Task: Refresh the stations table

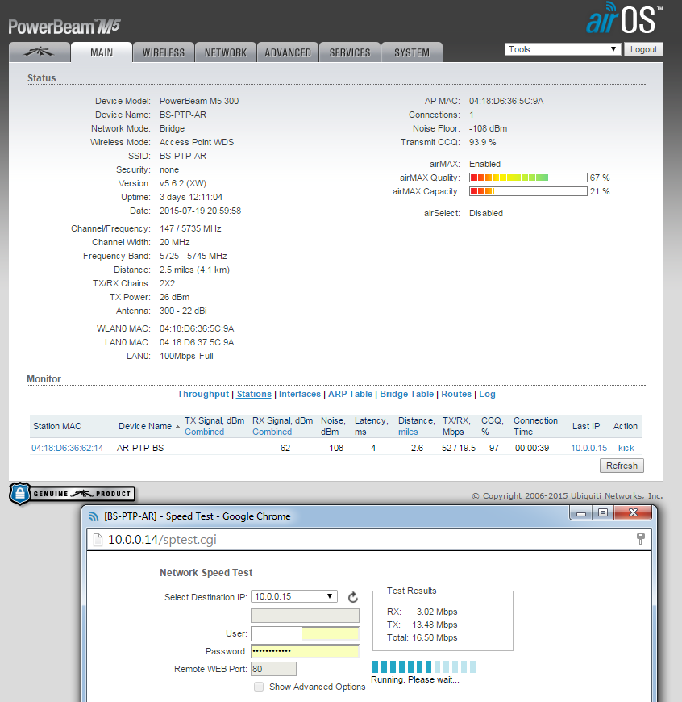Action: pyautogui.click(x=622, y=466)
